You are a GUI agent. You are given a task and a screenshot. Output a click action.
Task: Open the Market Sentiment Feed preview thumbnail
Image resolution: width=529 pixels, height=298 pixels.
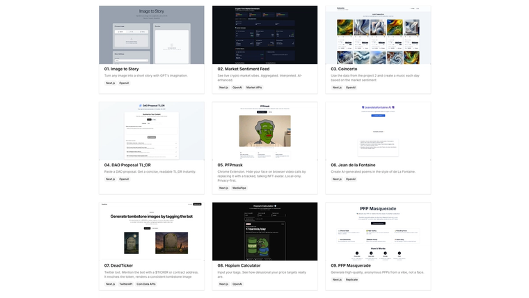click(x=264, y=35)
